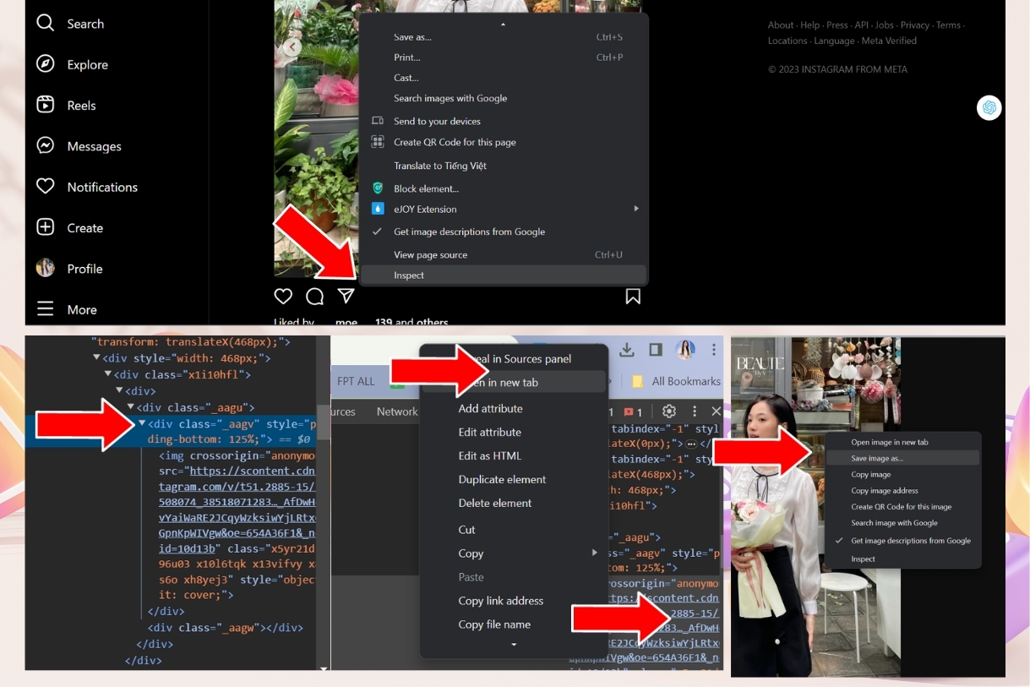Click the floating ChatGPT extension icon

click(989, 107)
